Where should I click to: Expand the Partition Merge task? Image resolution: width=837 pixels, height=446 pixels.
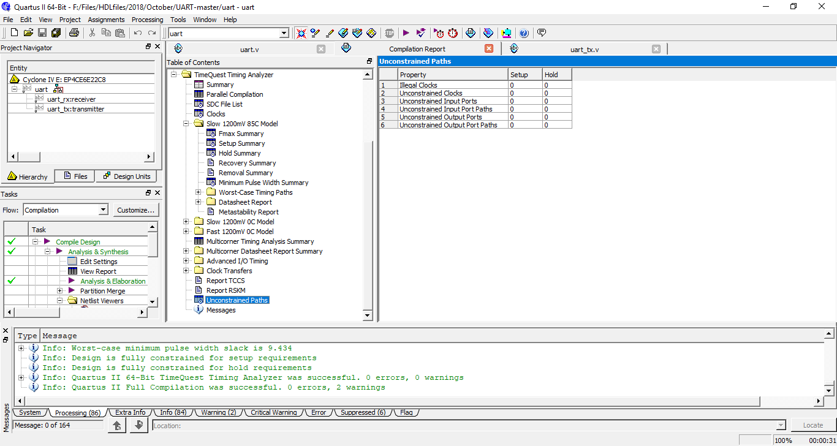pyautogui.click(x=59, y=291)
